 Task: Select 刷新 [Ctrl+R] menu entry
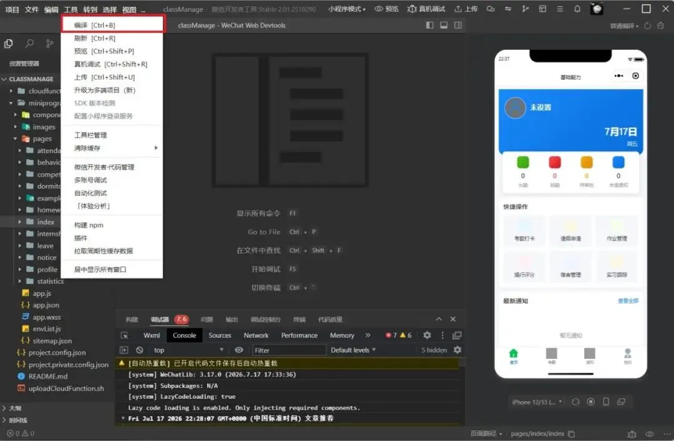[x=112, y=38]
